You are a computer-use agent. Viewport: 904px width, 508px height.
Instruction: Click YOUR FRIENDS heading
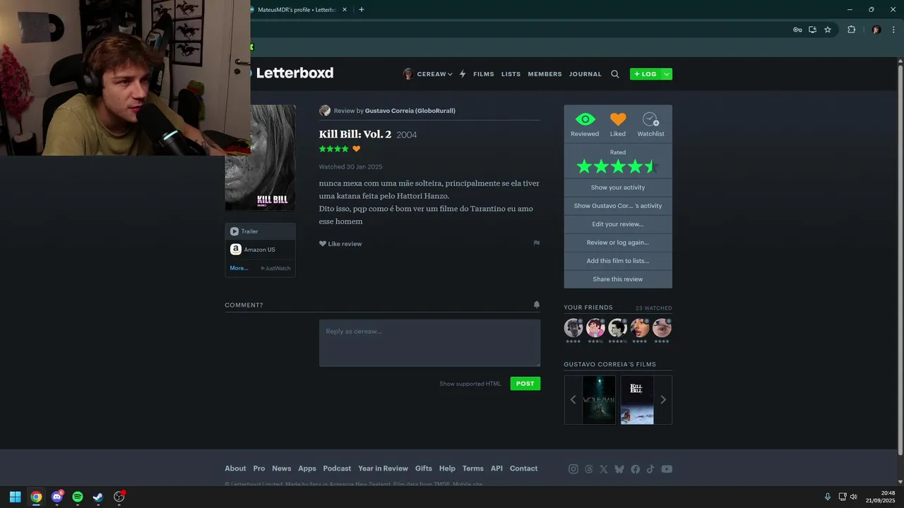click(x=588, y=308)
